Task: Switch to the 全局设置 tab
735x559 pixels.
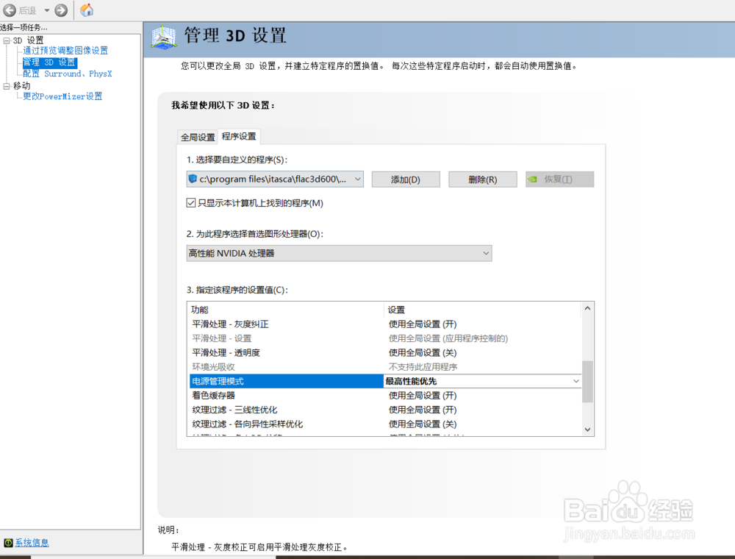Action: 198,137
